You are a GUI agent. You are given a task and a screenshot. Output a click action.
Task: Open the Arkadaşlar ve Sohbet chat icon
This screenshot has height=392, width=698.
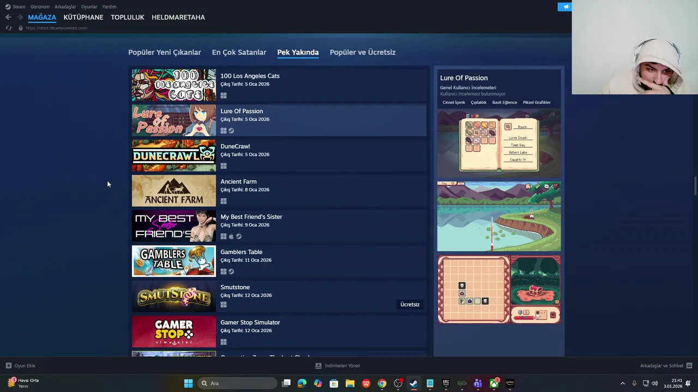(x=689, y=366)
